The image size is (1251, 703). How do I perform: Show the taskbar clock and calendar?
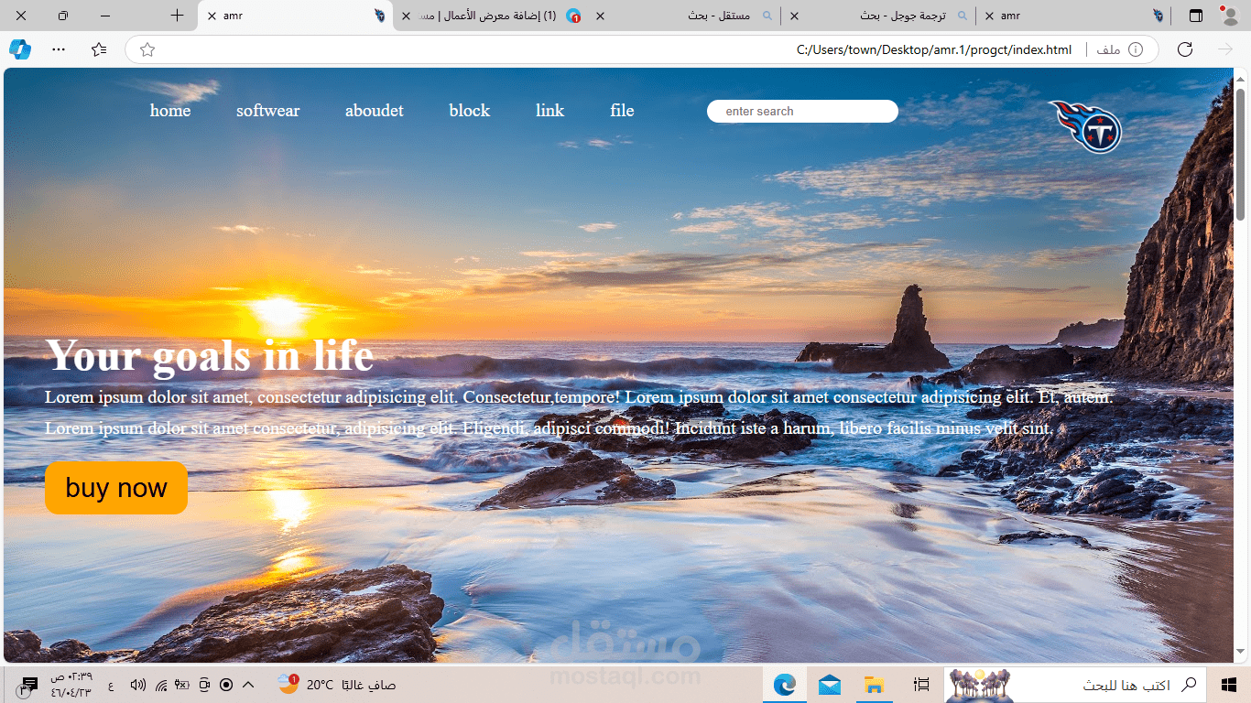71,685
